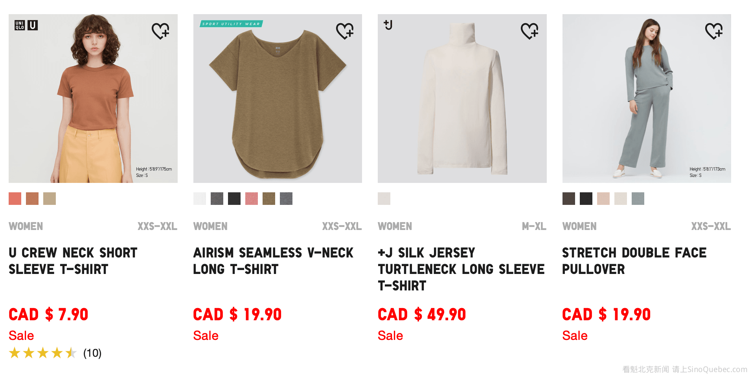Pick the blue-gray swatch for Stretch Pullover

coord(638,199)
